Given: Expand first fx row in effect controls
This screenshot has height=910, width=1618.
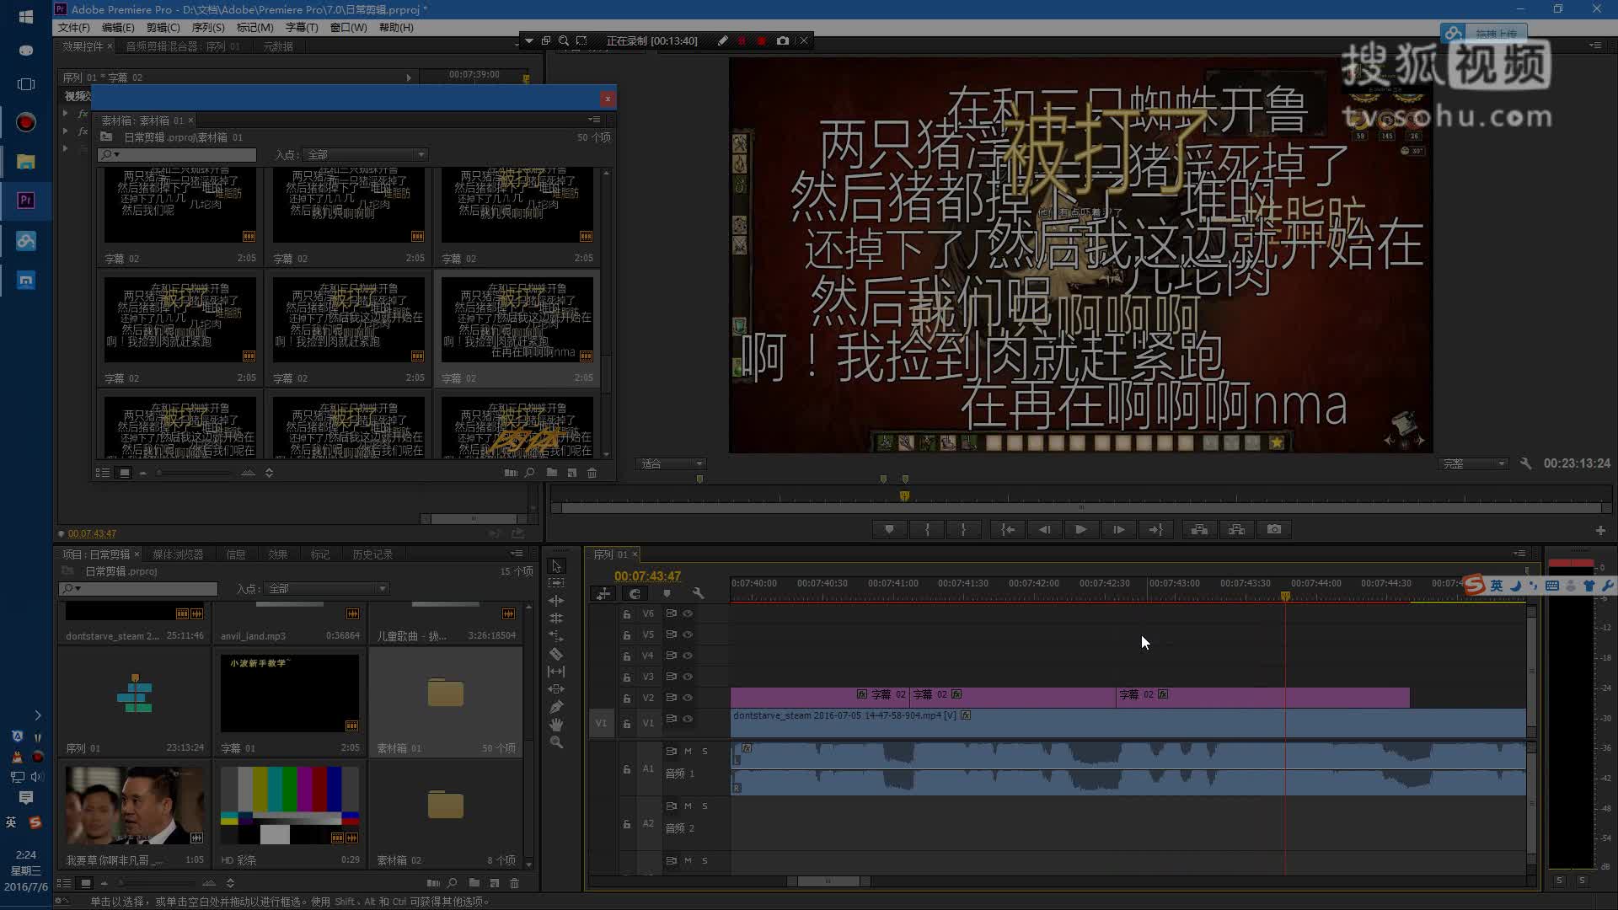Looking at the screenshot, I should point(66,113).
